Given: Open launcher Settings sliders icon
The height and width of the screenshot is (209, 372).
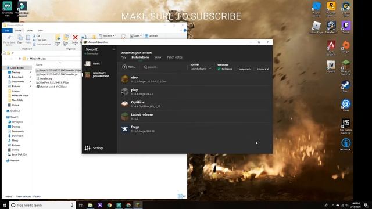Looking at the screenshot, I should pyautogui.click(x=88, y=148).
